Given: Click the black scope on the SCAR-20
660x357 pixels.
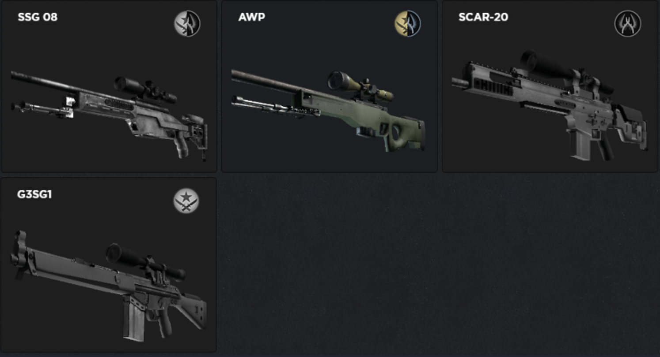Looking at the screenshot, I should tap(565, 71).
